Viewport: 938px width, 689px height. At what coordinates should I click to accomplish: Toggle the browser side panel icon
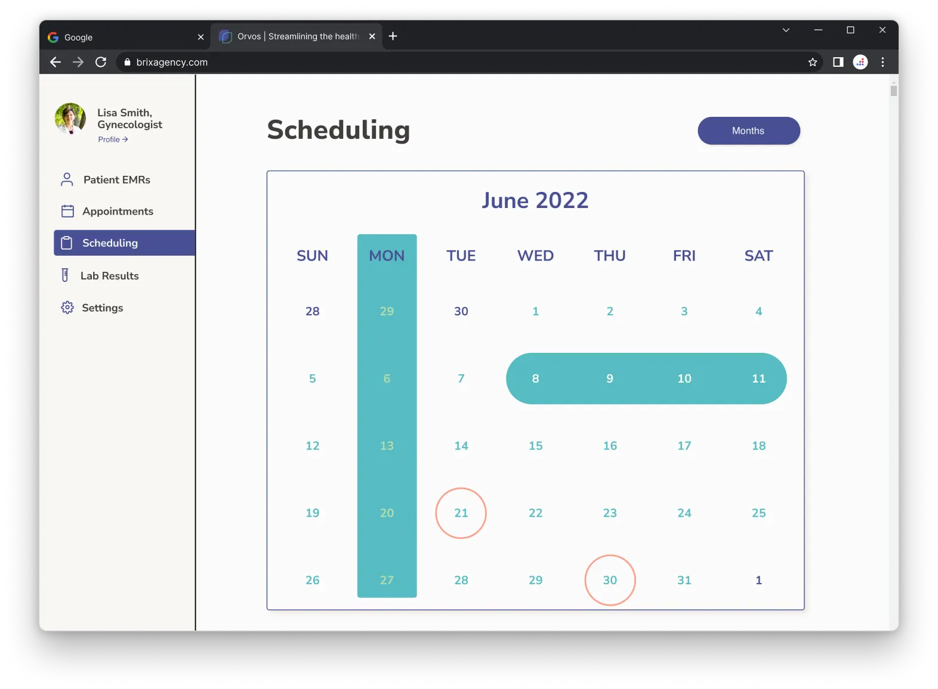click(838, 62)
